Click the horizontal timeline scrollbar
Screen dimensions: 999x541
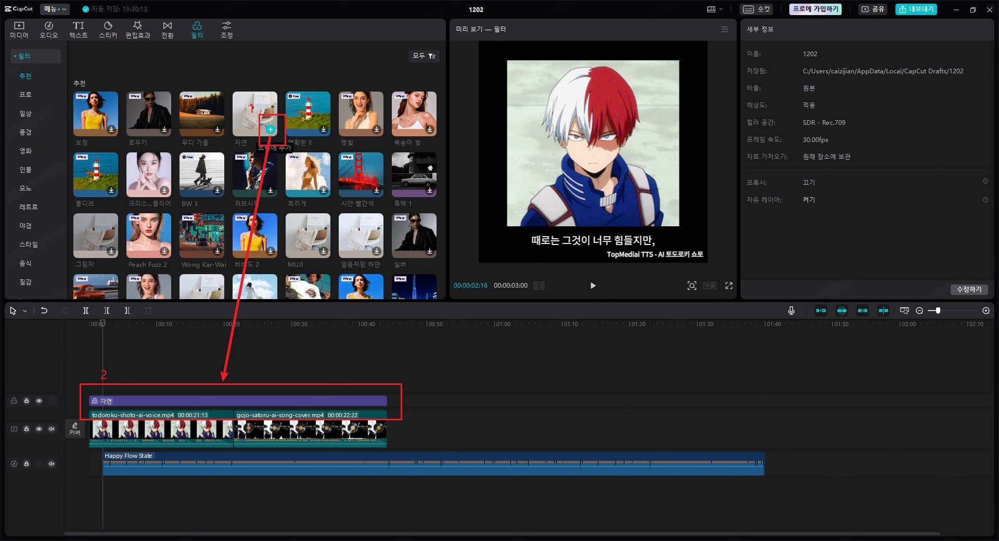502,533
